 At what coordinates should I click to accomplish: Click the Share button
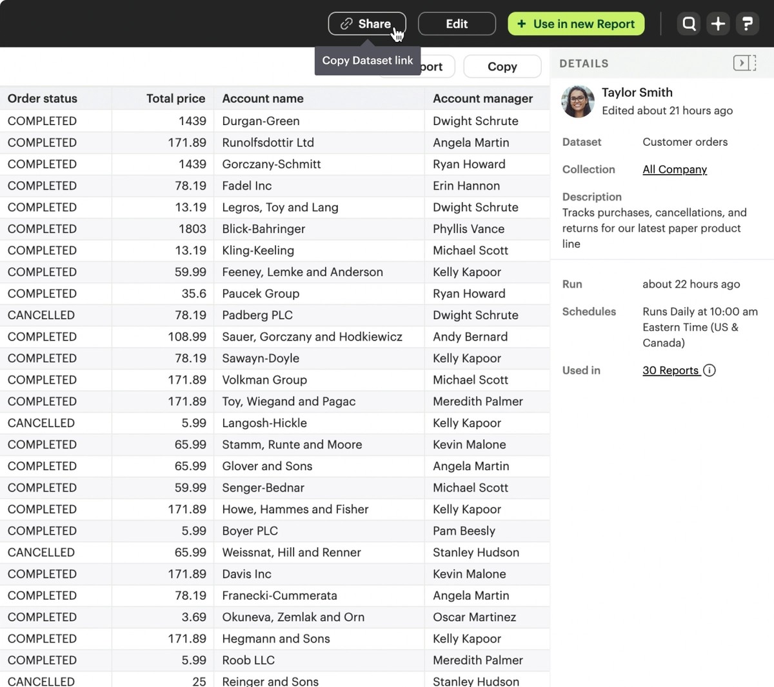(x=366, y=23)
